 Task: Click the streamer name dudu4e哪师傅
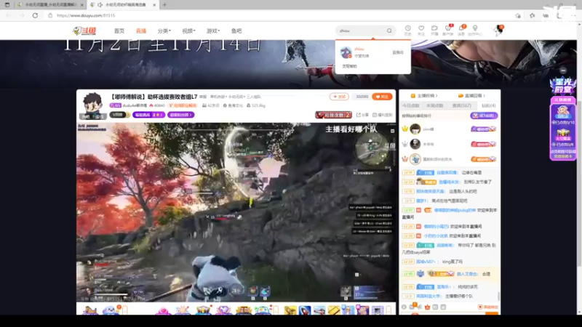(135, 105)
